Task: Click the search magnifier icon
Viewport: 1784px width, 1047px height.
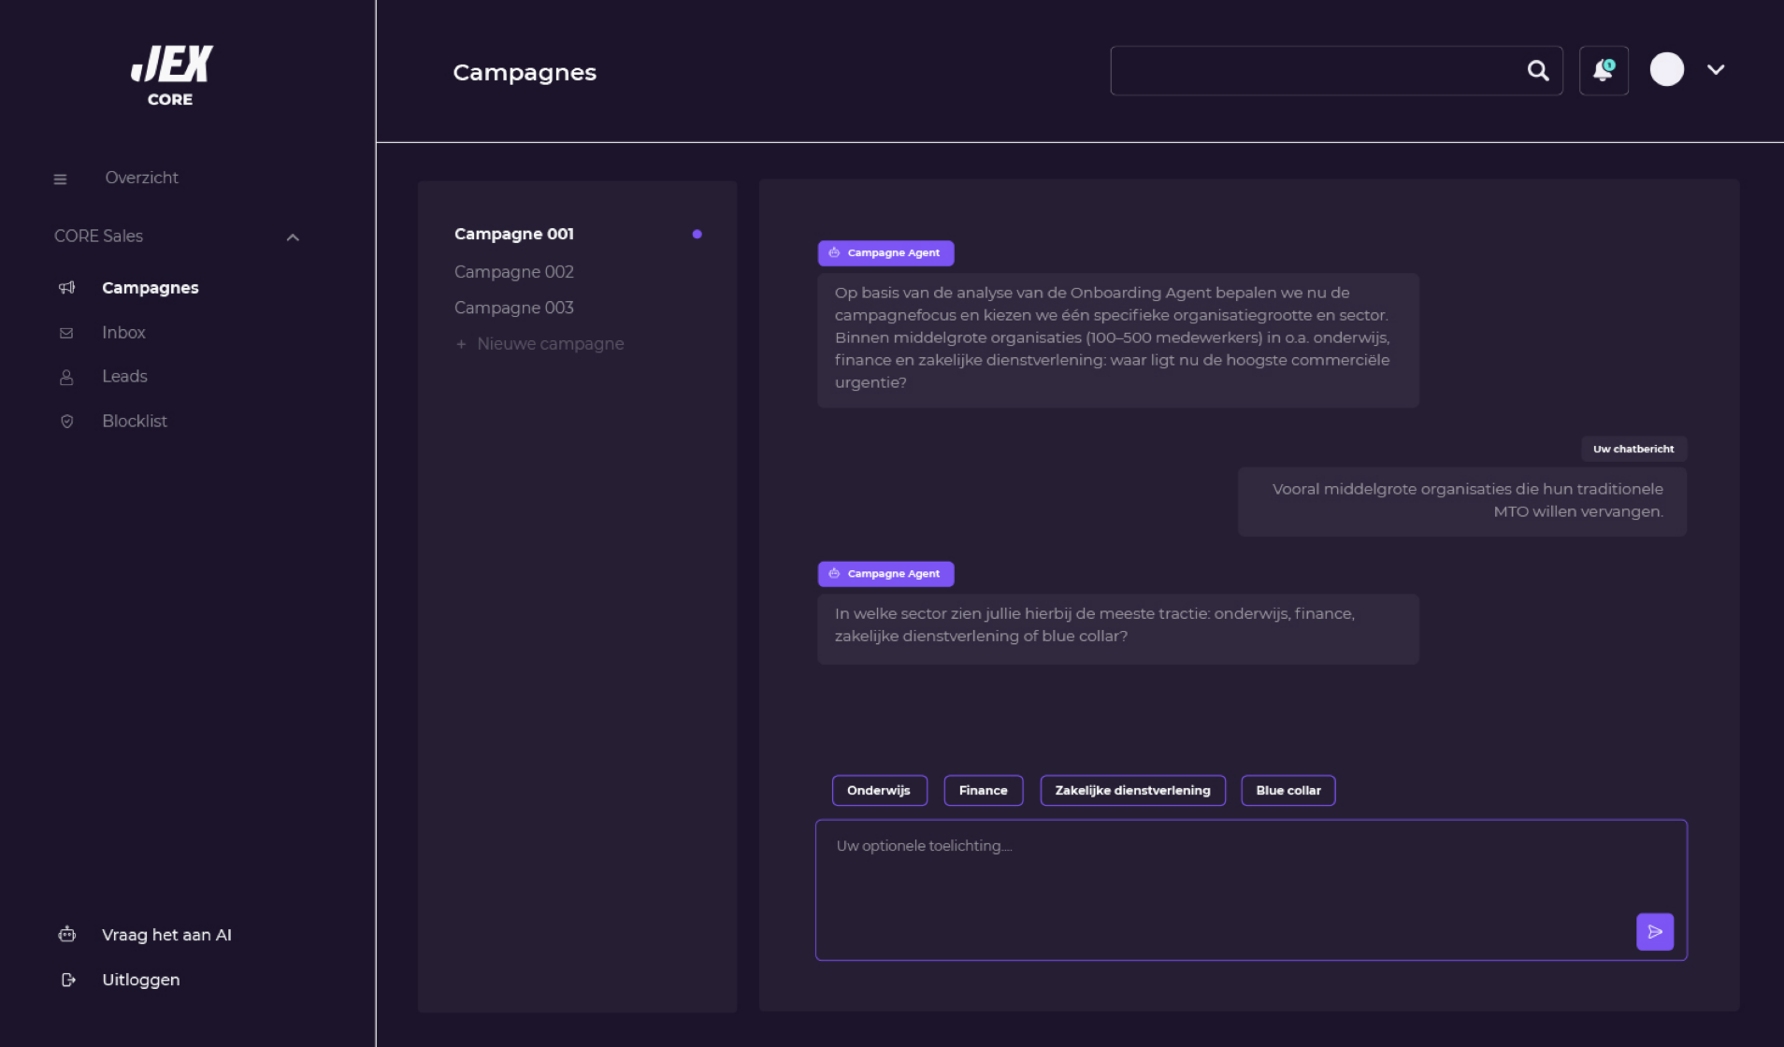Action: 1537,70
